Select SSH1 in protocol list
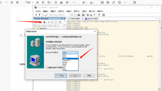 (70, 57)
